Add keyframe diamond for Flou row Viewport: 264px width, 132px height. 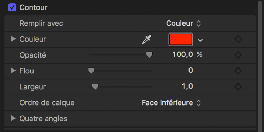click(238, 71)
